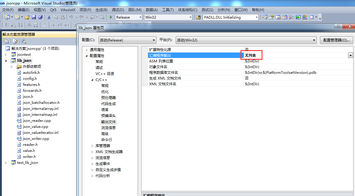The image size is (355, 196).
Task: Open the 平台 活动(Win32) dropdown
Action: (246, 40)
